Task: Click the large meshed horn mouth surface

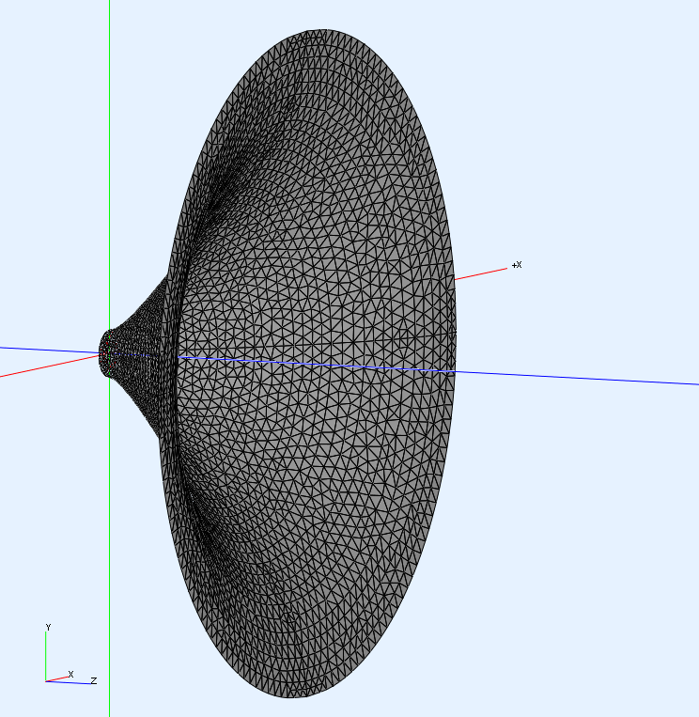Action: [308, 364]
